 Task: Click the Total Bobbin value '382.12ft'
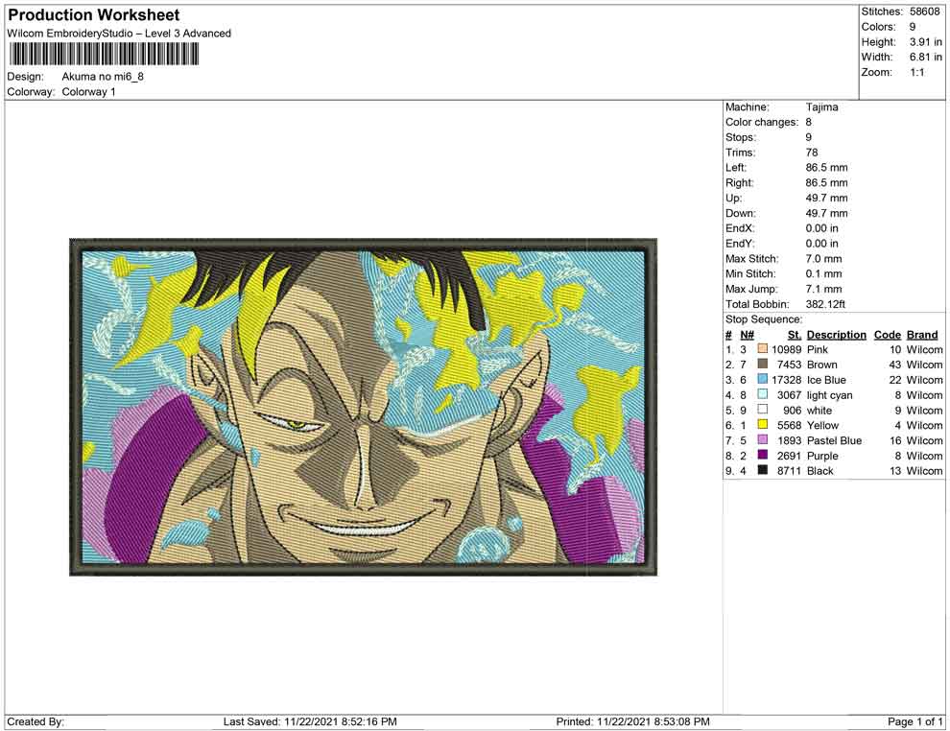point(825,304)
